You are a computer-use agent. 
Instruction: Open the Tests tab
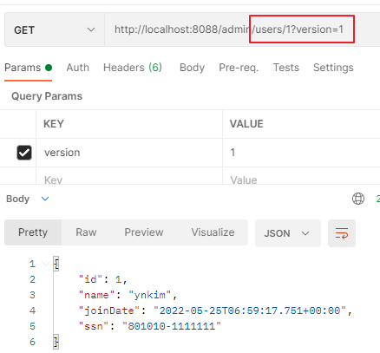(286, 68)
